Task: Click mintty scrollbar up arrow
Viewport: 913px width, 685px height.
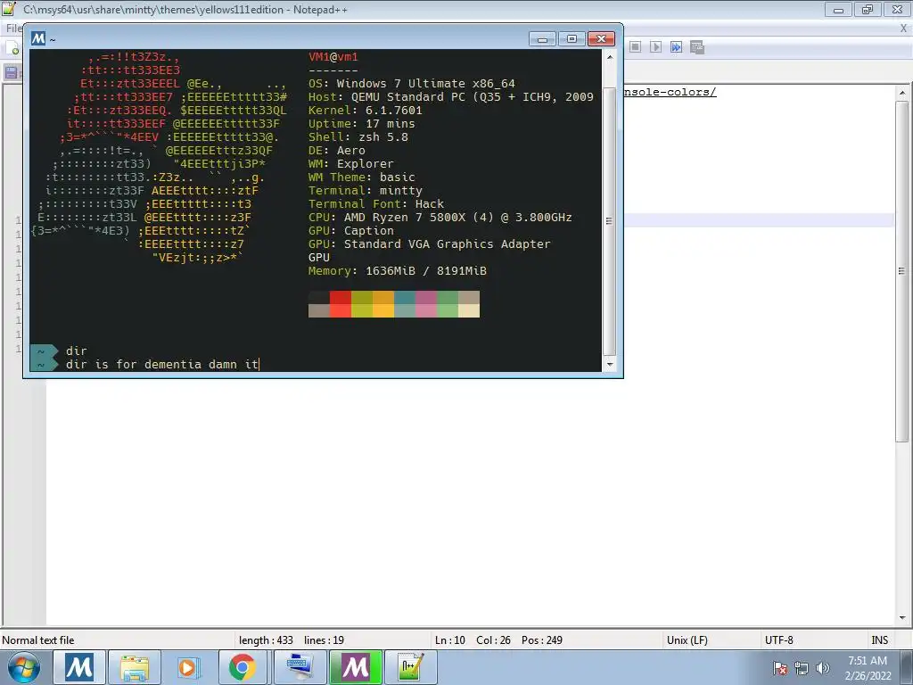Action: pos(610,57)
